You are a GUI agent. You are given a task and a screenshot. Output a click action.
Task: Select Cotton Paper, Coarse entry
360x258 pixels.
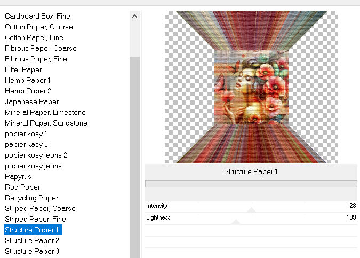point(39,27)
